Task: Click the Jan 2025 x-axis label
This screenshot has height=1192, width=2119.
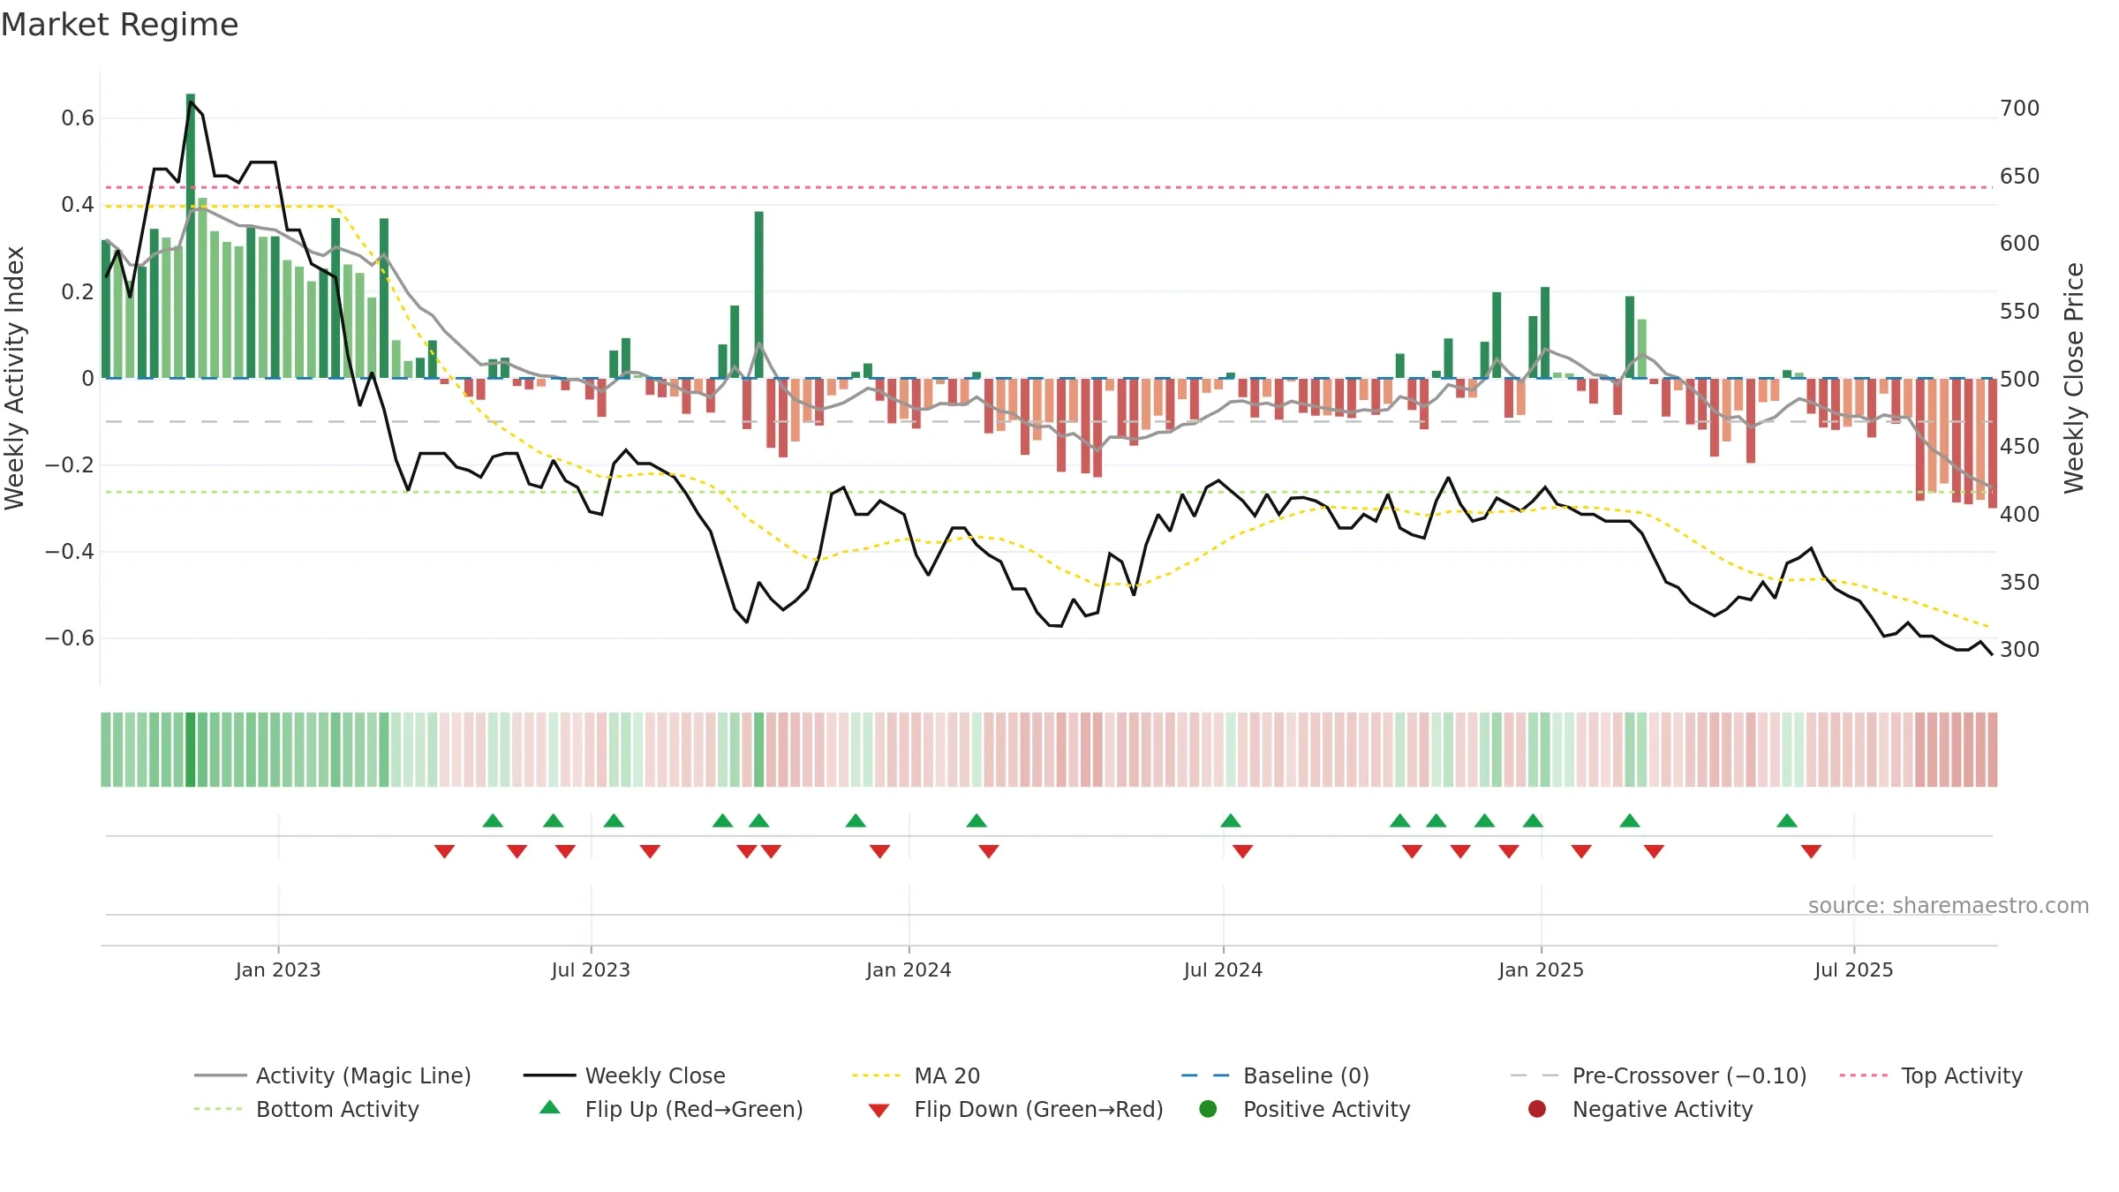Action: tap(1541, 969)
